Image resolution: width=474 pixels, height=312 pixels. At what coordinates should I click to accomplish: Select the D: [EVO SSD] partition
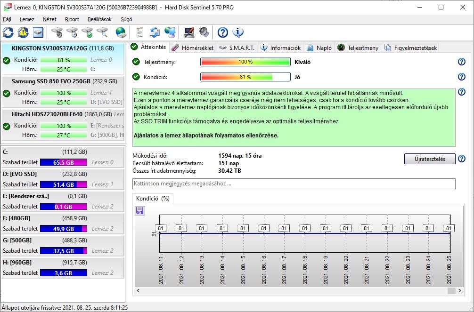(x=63, y=179)
